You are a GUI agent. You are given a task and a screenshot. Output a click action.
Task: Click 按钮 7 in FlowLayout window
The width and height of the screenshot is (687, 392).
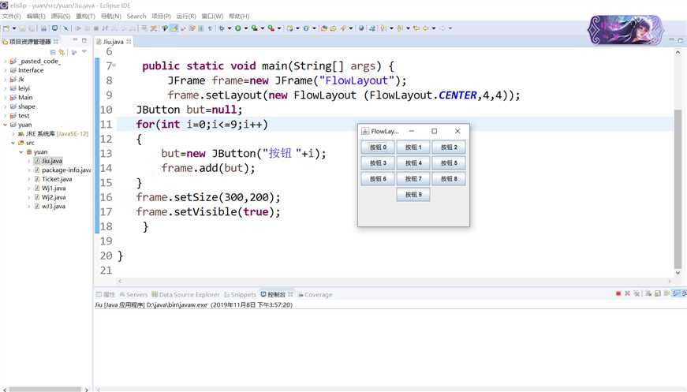pos(413,179)
